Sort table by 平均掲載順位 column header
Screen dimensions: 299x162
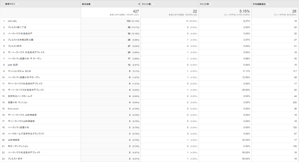[259, 4]
